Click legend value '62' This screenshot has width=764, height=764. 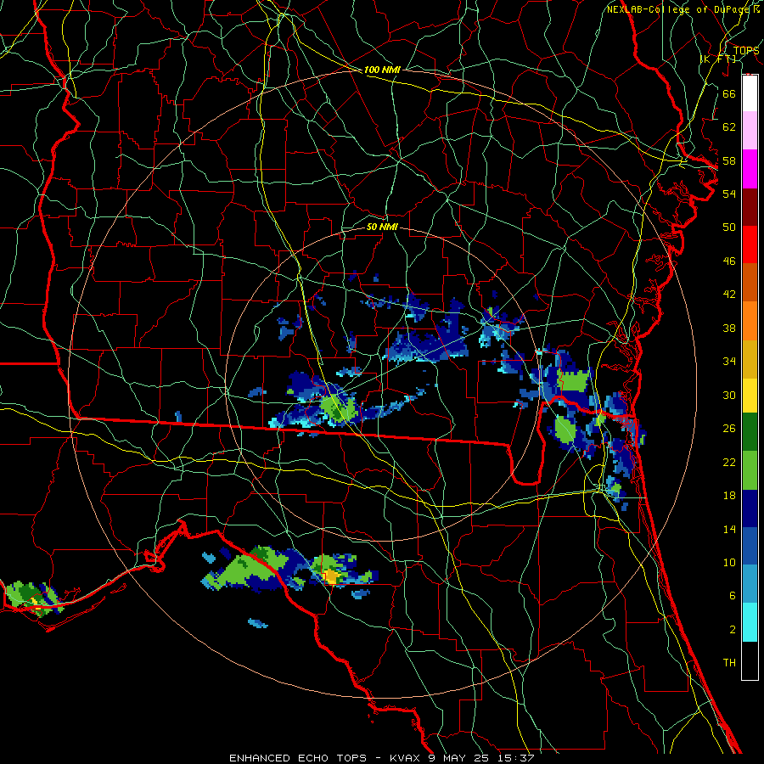(x=729, y=127)
